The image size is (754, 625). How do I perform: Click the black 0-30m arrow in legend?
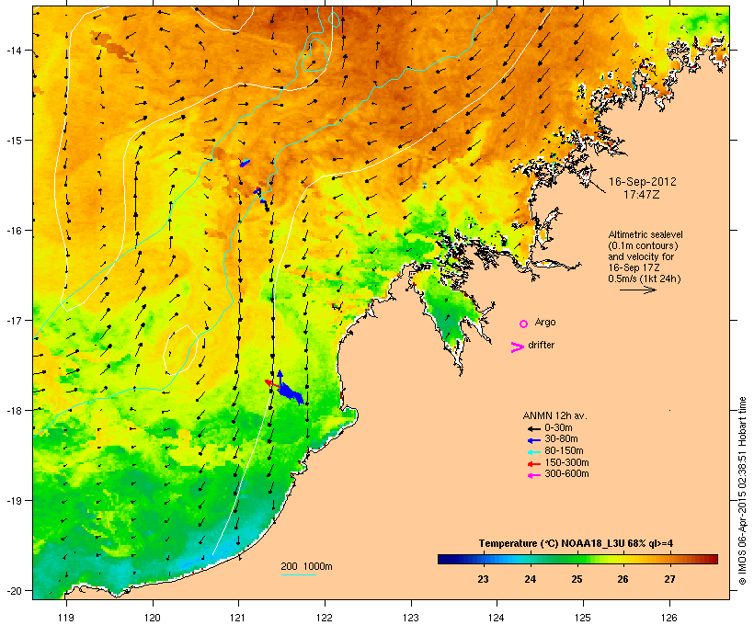coord(533,428)
